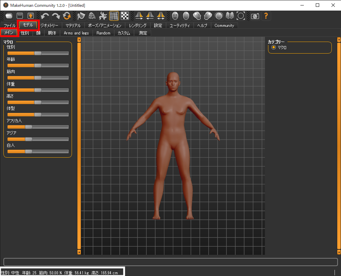The image size is (341, 276).
Task: Switch to the マテリアル tab
Action: click(73, 26)
